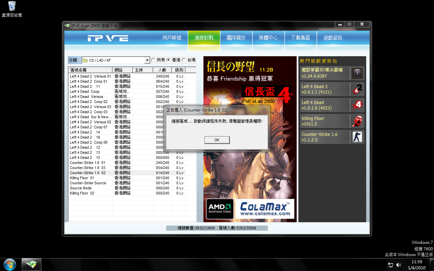Switch to the 用戶帳號 tab
This screenshot has width=434, height=271.
tap(172, 38)
